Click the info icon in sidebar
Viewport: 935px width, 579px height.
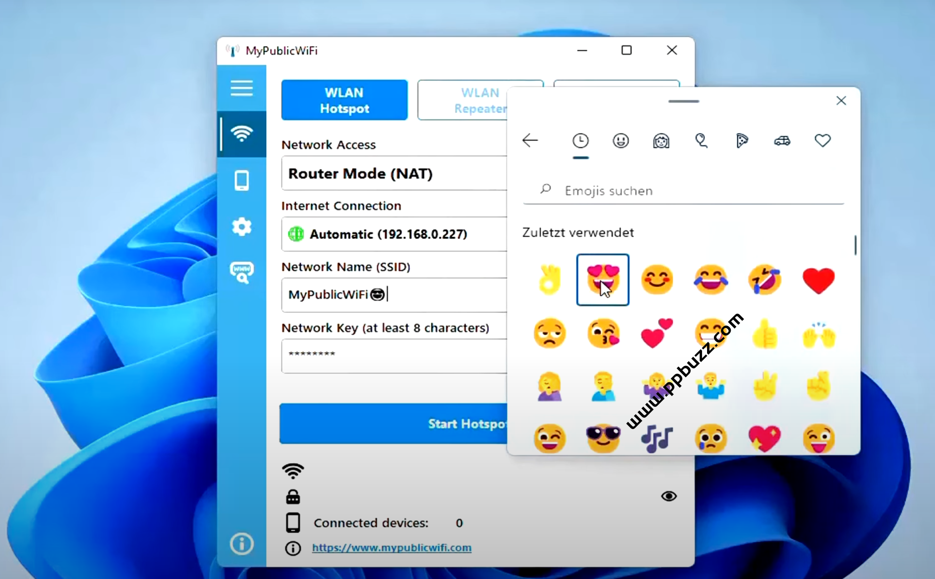(241, 544)
